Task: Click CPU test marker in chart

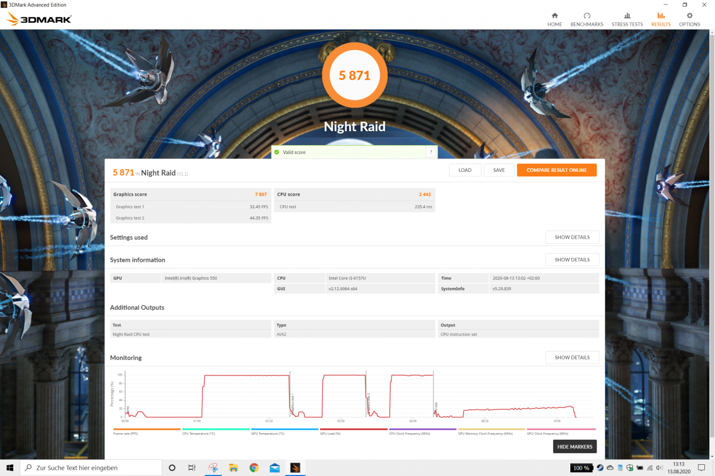Action: click(x=436, y=407)
